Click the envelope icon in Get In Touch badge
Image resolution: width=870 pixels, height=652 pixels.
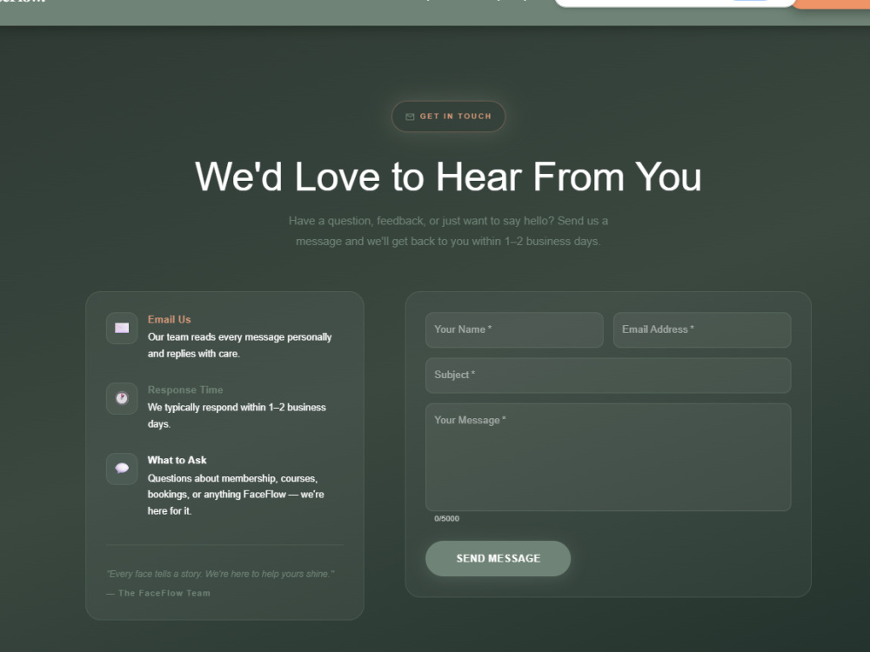pos(410,116)
